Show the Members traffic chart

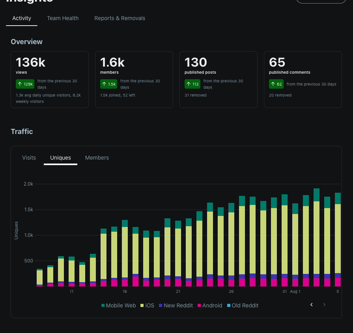click(x=97, y=158)
